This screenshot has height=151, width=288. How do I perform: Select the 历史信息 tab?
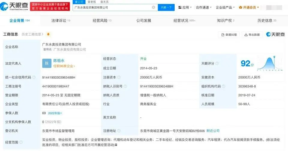coord(267,21)
